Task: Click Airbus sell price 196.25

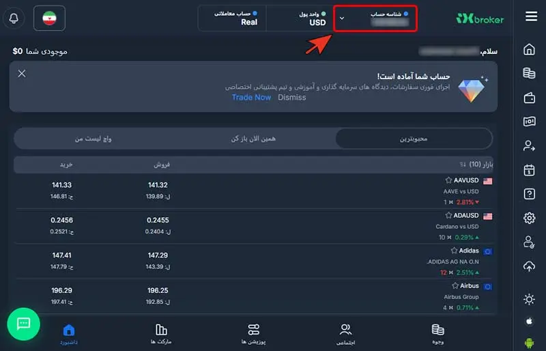Action: click(x=158, y=291)
